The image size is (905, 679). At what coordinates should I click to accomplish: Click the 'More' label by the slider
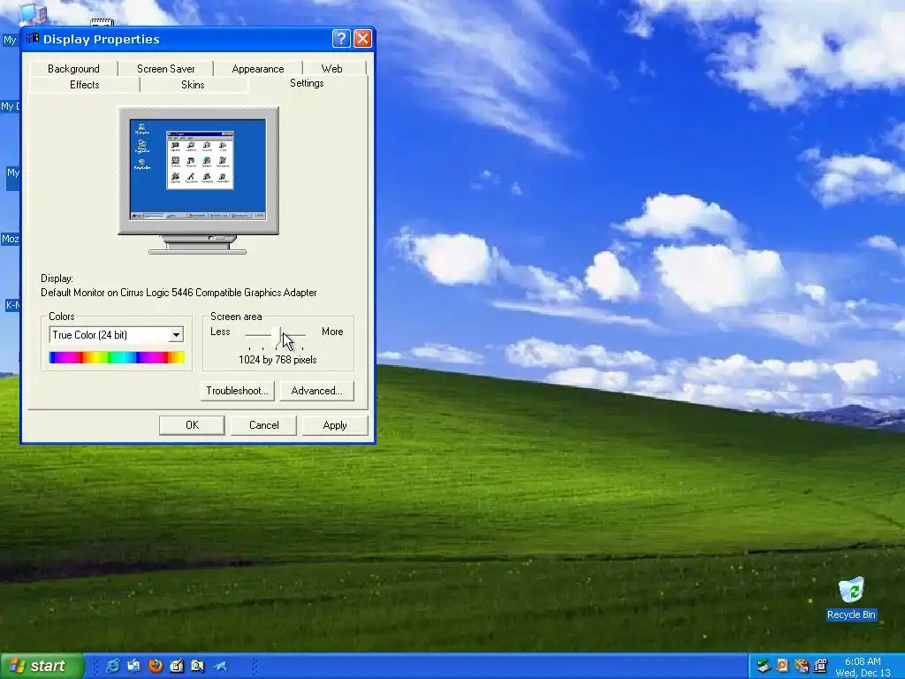[x=332, y=332]
